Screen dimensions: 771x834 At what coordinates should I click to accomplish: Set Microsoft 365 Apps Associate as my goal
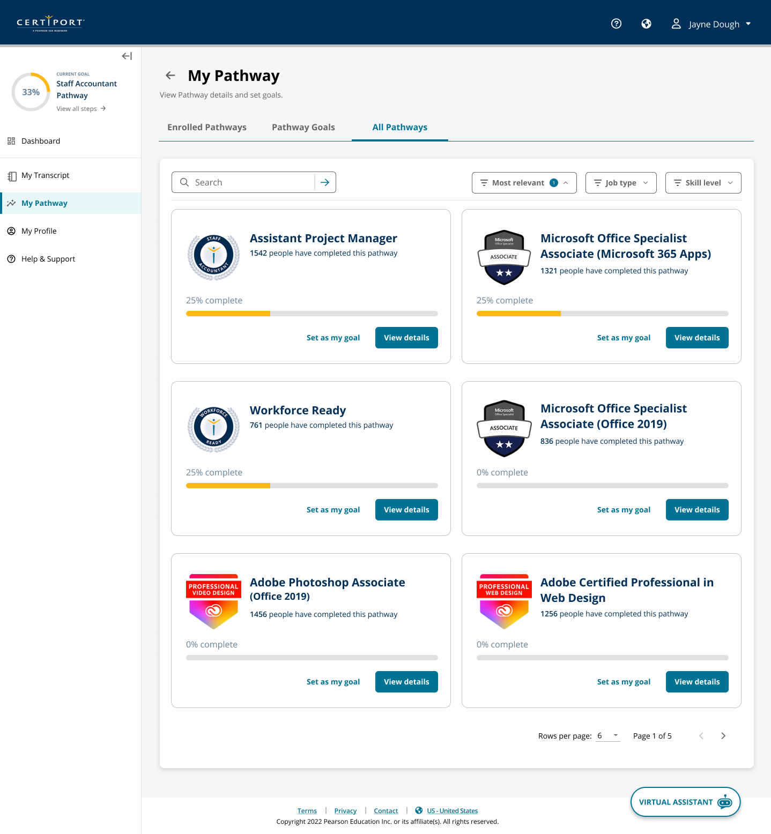coord(624,338)
